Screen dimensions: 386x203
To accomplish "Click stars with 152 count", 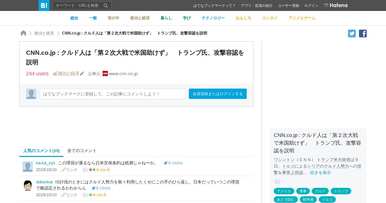I will point(98,195).
